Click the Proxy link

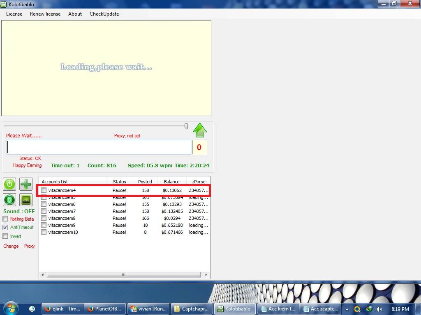click(x=30, y=246)
